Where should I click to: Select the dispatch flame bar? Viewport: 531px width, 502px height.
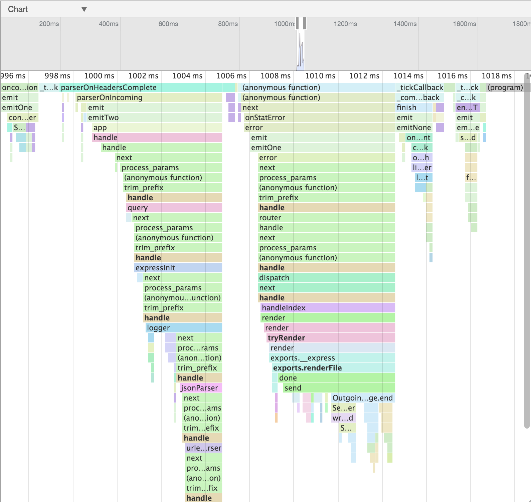click(x=326, y=278)
